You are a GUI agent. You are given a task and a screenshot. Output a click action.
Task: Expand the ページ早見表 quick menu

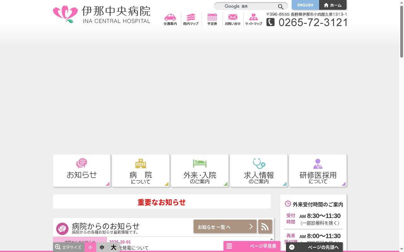(x=252, y=246)
